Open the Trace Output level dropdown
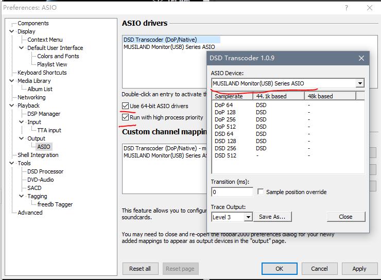 tap(248, 217)
